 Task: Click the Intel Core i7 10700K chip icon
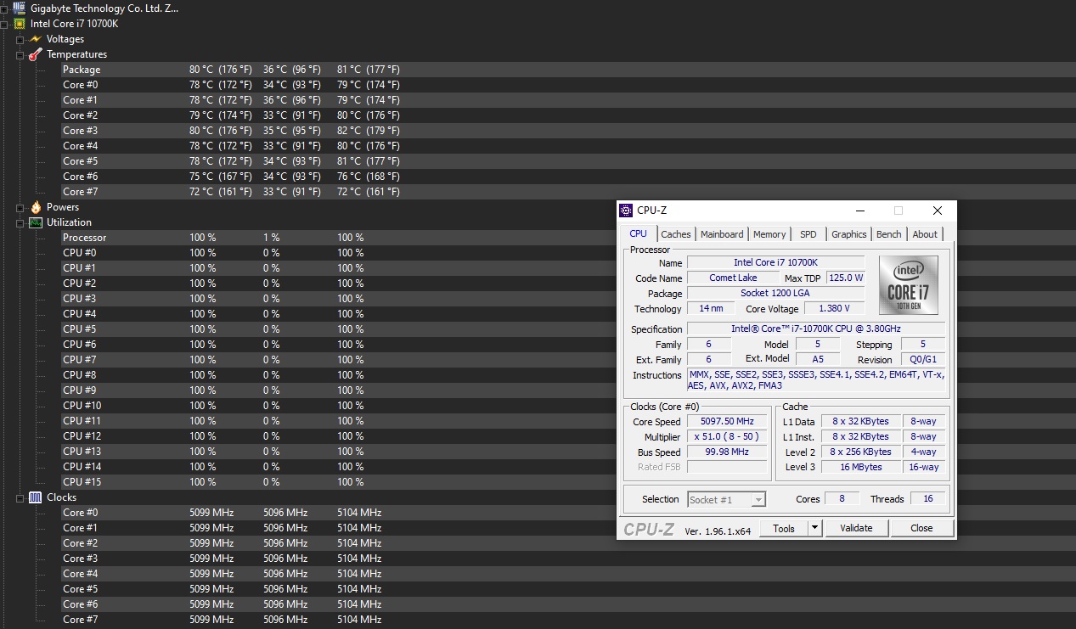19,24
